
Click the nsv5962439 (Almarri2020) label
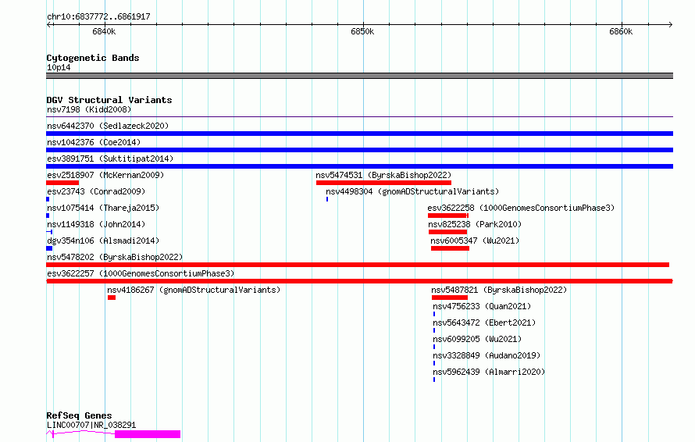coord(489,372)
